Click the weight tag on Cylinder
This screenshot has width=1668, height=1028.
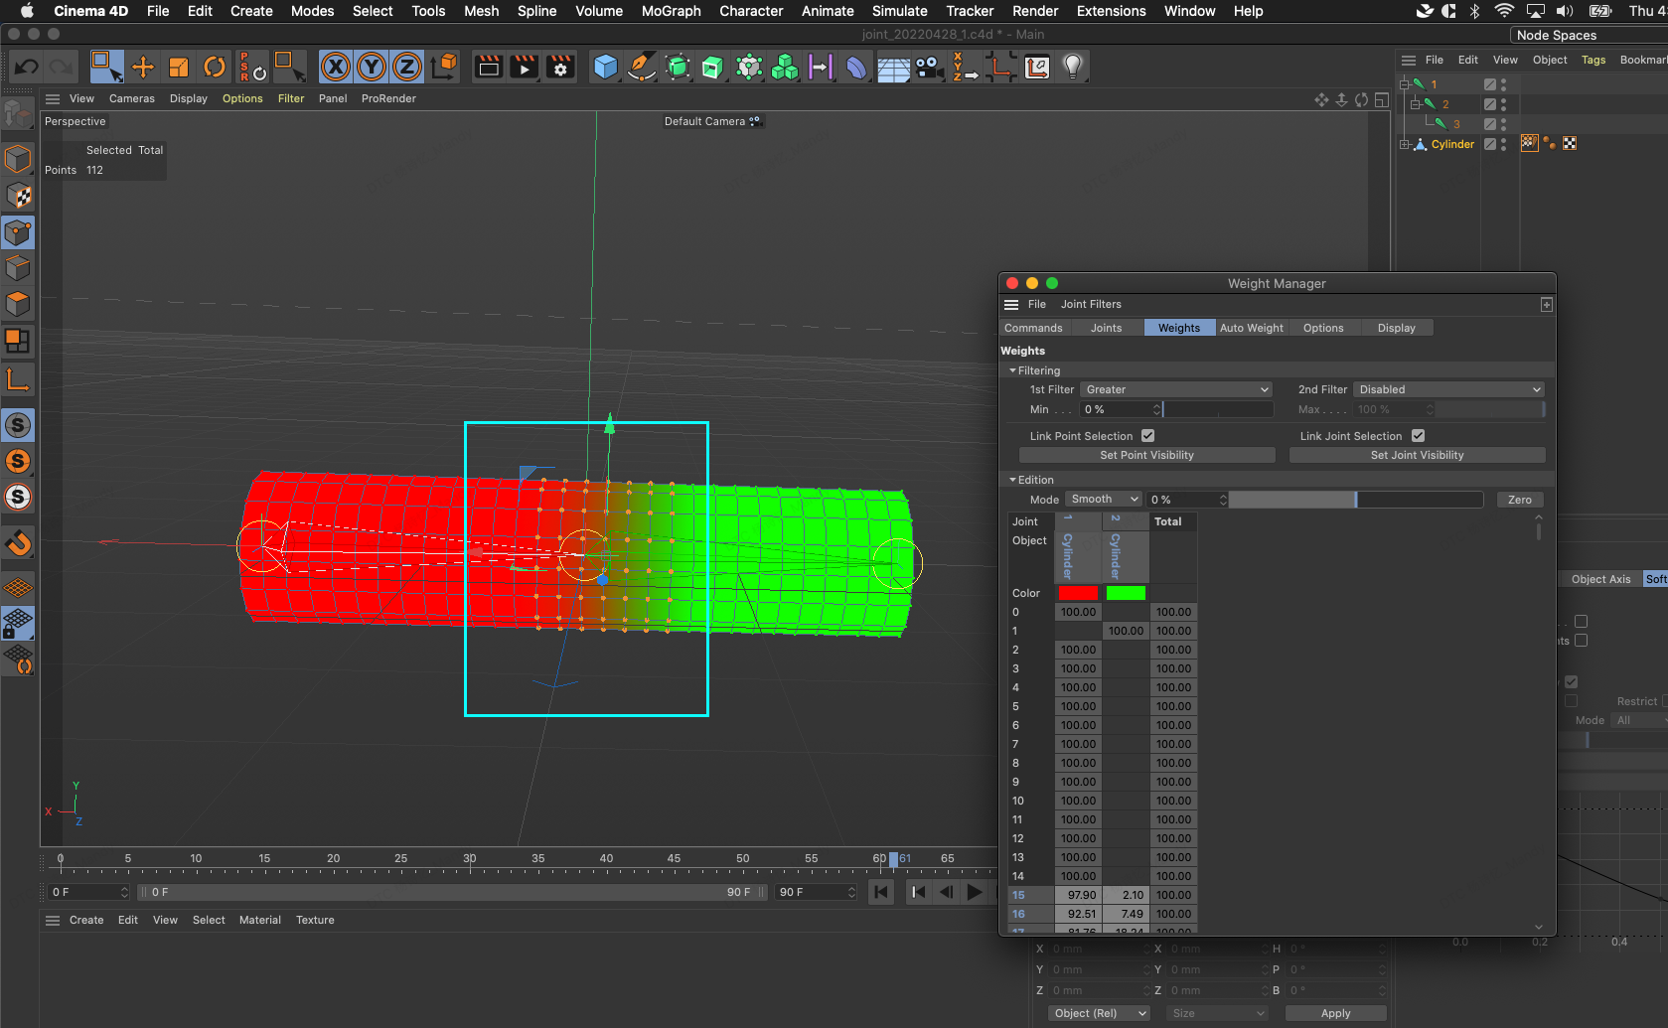[1529, 143]
